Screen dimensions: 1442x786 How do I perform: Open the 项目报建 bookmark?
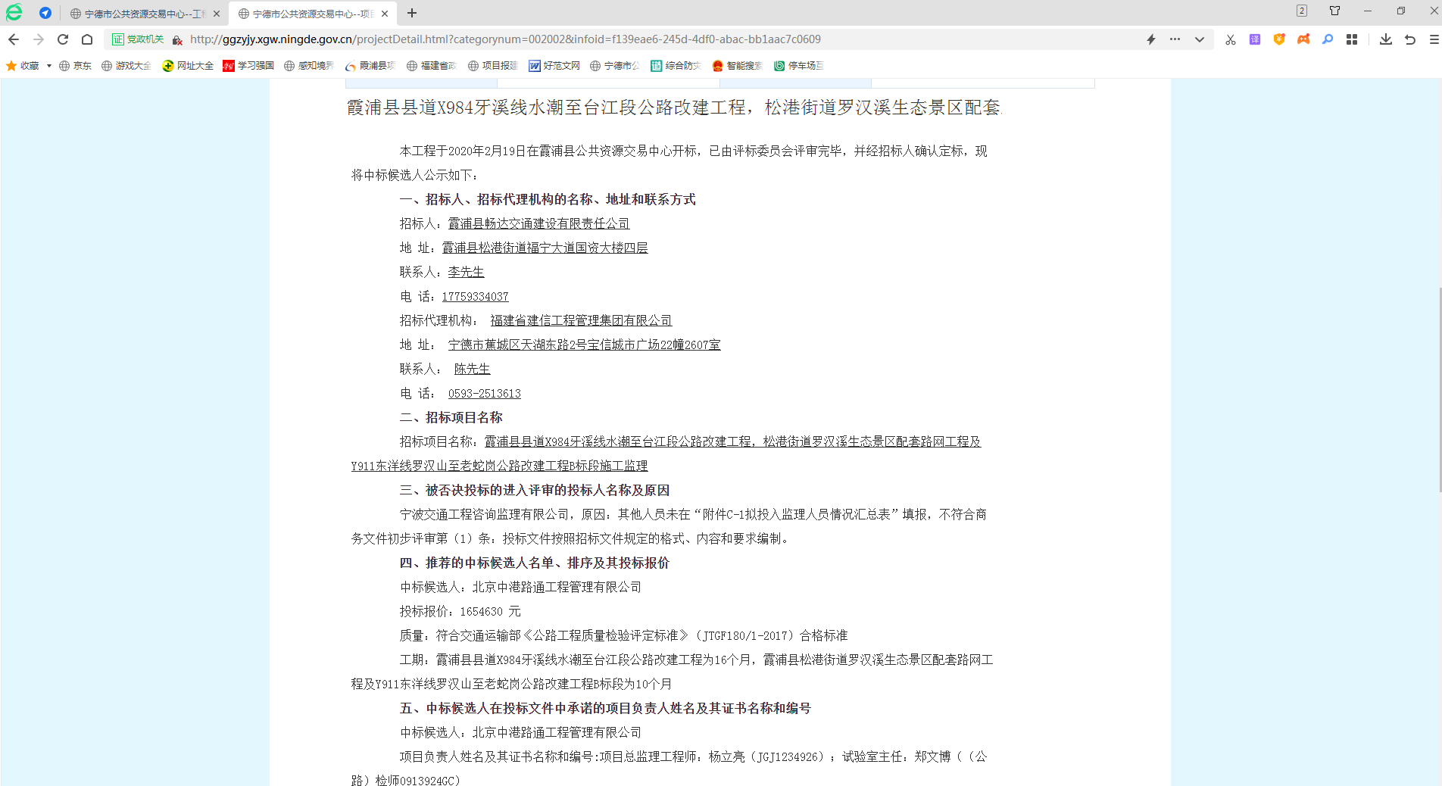point(493,66)
